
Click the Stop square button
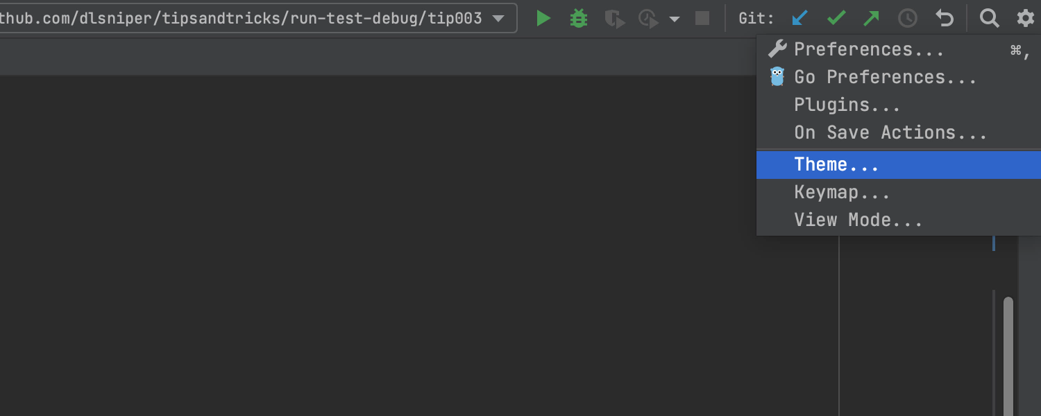[x=702, y=19]
